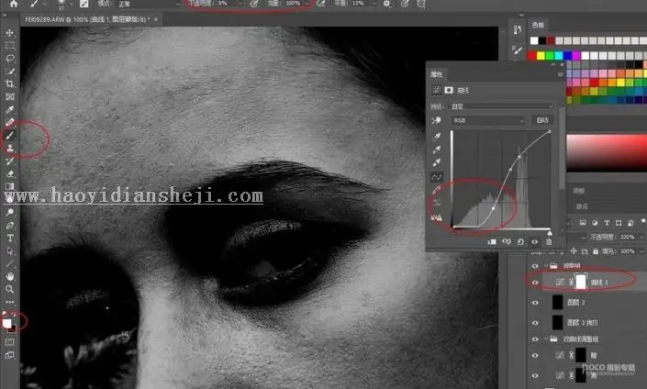The height and width of the screenshot is (389, 647).
Task: Select the Rectangular Marquee tool
Action: click(9, 45)
